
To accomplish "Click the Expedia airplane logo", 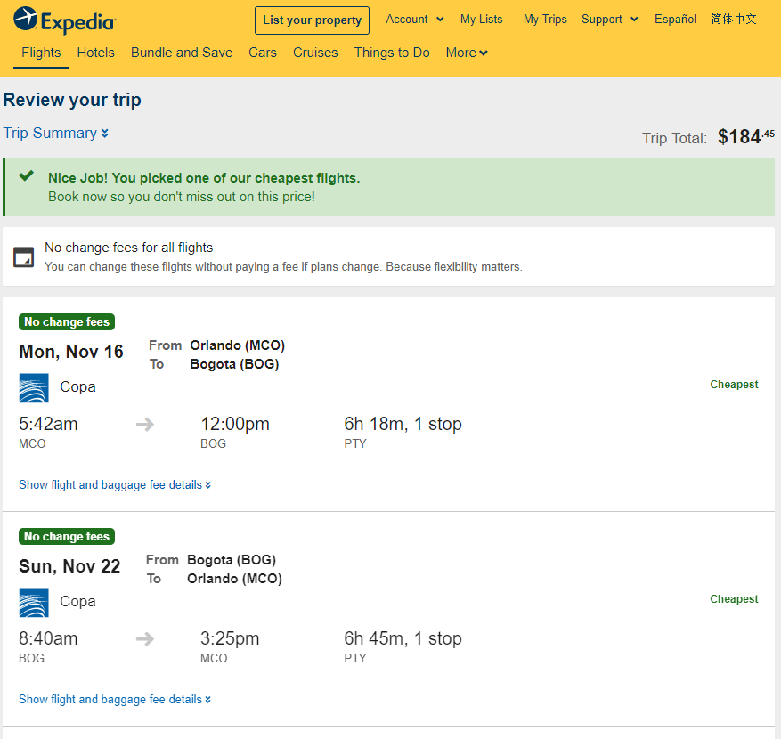I will point(26,19).
